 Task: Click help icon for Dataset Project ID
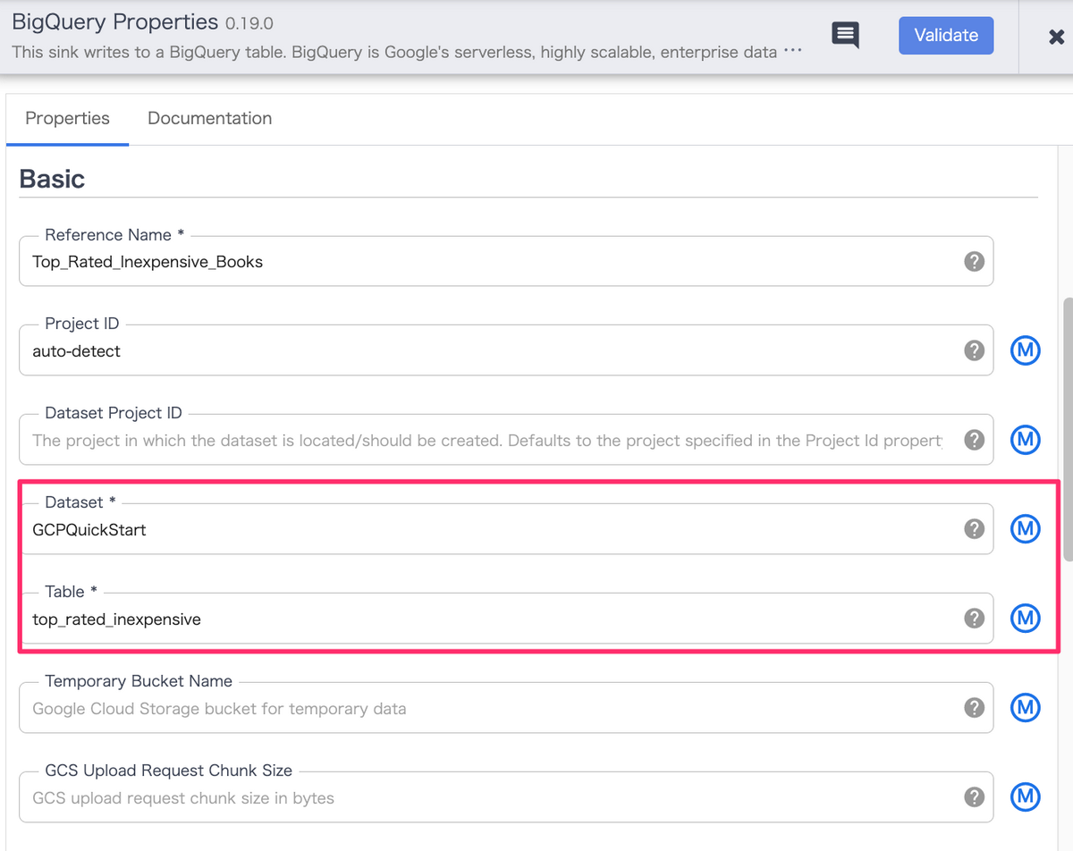[x=975, y=440]
